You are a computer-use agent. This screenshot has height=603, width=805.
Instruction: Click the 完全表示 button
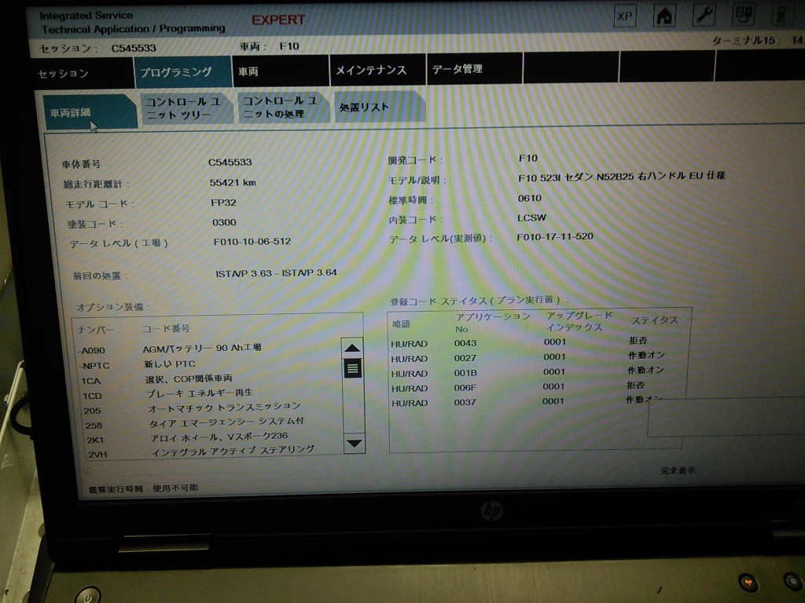pyautogui.click(x=678, y=470)
